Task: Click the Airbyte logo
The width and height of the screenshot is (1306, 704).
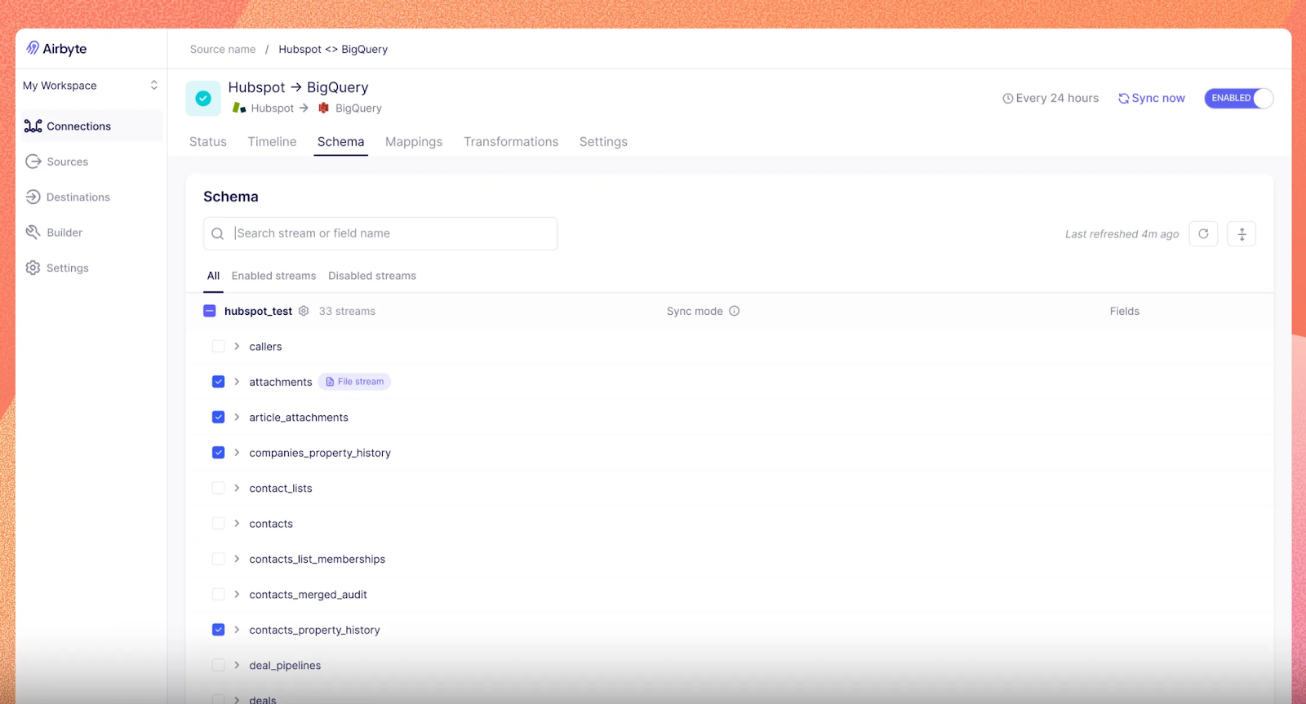Action: click(56, 49)
